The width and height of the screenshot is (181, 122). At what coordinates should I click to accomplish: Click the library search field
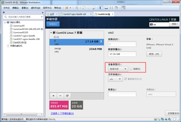[x=23, y=17]
